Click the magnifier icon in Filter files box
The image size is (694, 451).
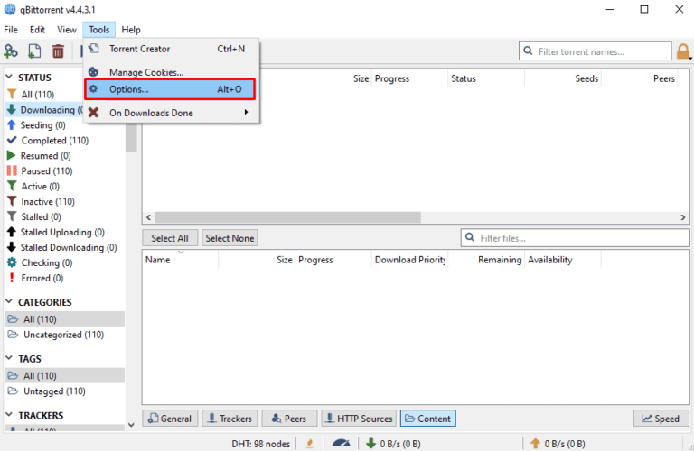470,237
